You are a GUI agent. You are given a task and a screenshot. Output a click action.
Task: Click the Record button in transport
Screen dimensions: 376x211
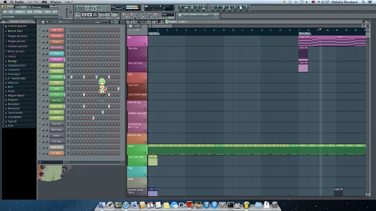tap(95, 14)
